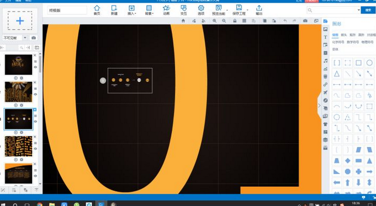Zoom in on the canvas

click(x=214, y=21)
